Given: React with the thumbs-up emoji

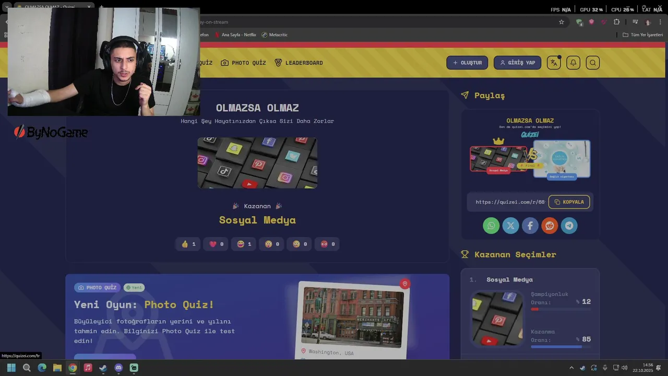Looking at the screenshot, I should [x=188, y=244].
